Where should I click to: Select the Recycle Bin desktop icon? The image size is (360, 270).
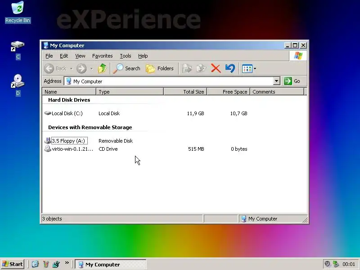(18, 12)
